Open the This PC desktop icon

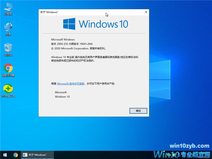8,9
